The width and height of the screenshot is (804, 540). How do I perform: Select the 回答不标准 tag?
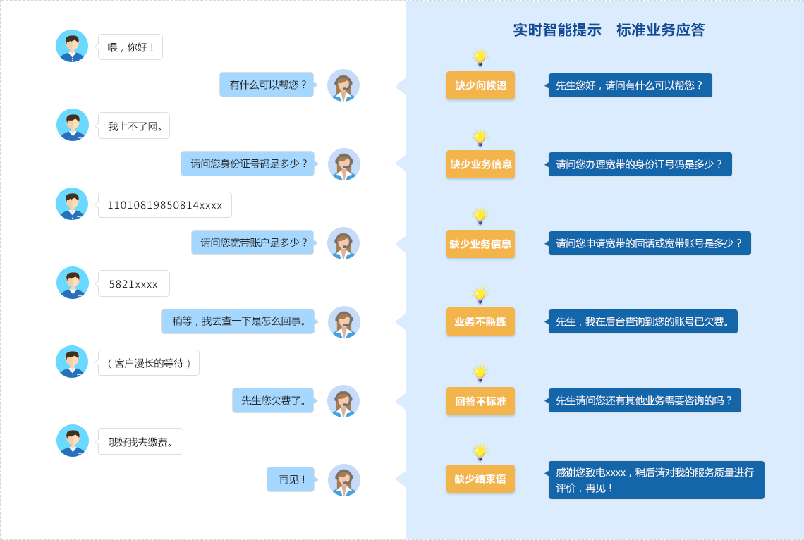coord(480,400)
